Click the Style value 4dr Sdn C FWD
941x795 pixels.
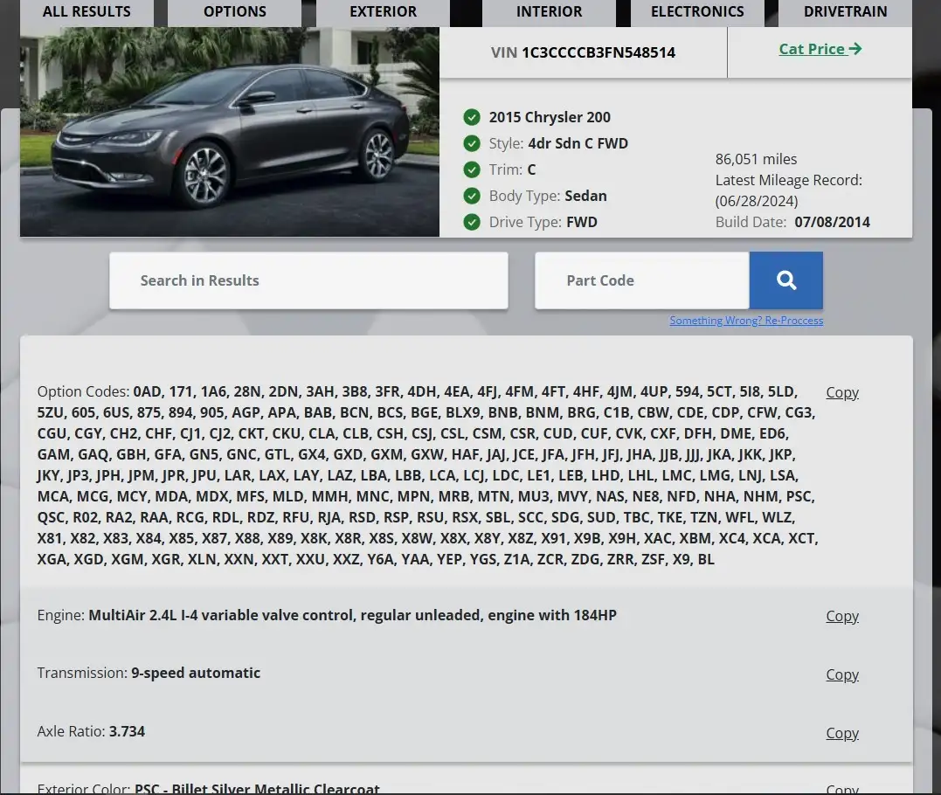[x=578, y=143]
